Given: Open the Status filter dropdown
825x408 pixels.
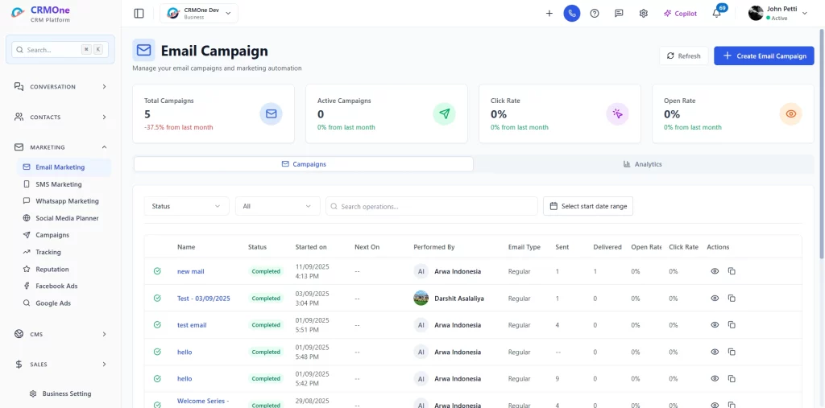Looking at the screenshot, I should [187, 206].
